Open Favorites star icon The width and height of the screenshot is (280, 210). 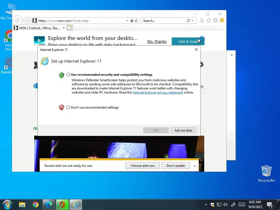pos(209,20)
